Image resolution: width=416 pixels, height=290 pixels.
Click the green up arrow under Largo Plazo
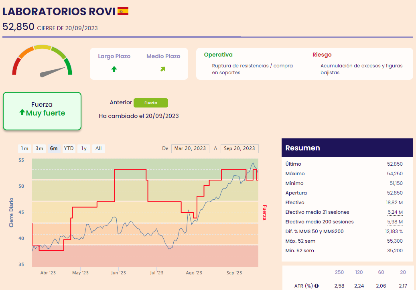114,69
